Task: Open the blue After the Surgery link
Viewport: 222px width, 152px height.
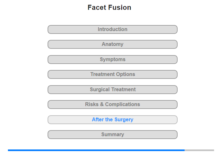Action: (113, 120)
